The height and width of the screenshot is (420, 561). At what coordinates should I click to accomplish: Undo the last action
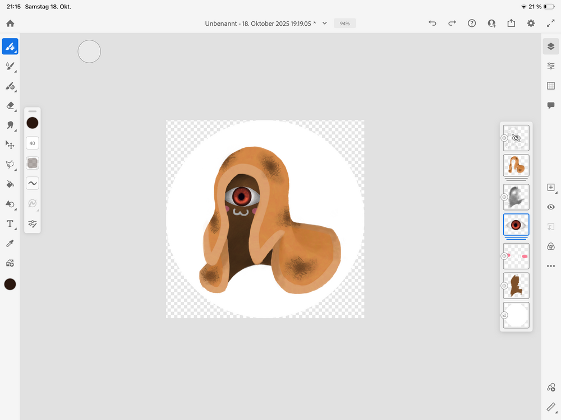tap(432, 24)
